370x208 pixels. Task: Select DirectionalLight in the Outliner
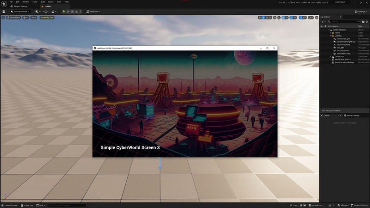[x=343, y=39]
